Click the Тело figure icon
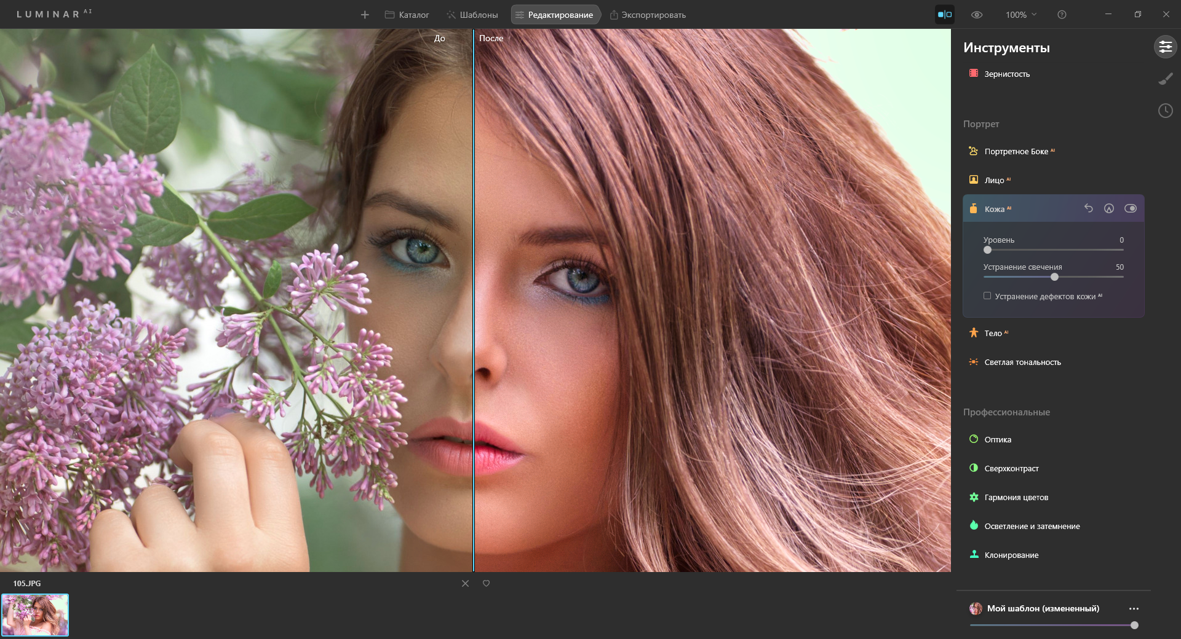The height and width of the screenshot is (639, 1181). click(974, 332)
